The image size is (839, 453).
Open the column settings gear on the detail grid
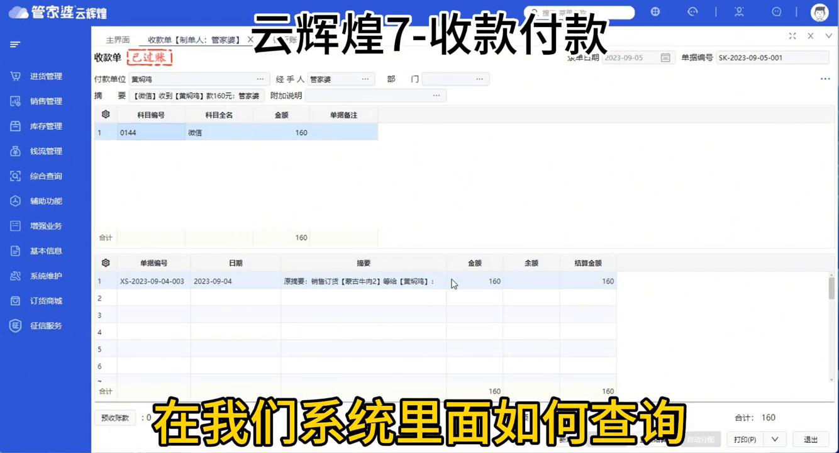pyautogui.click(x=105, y=114)
